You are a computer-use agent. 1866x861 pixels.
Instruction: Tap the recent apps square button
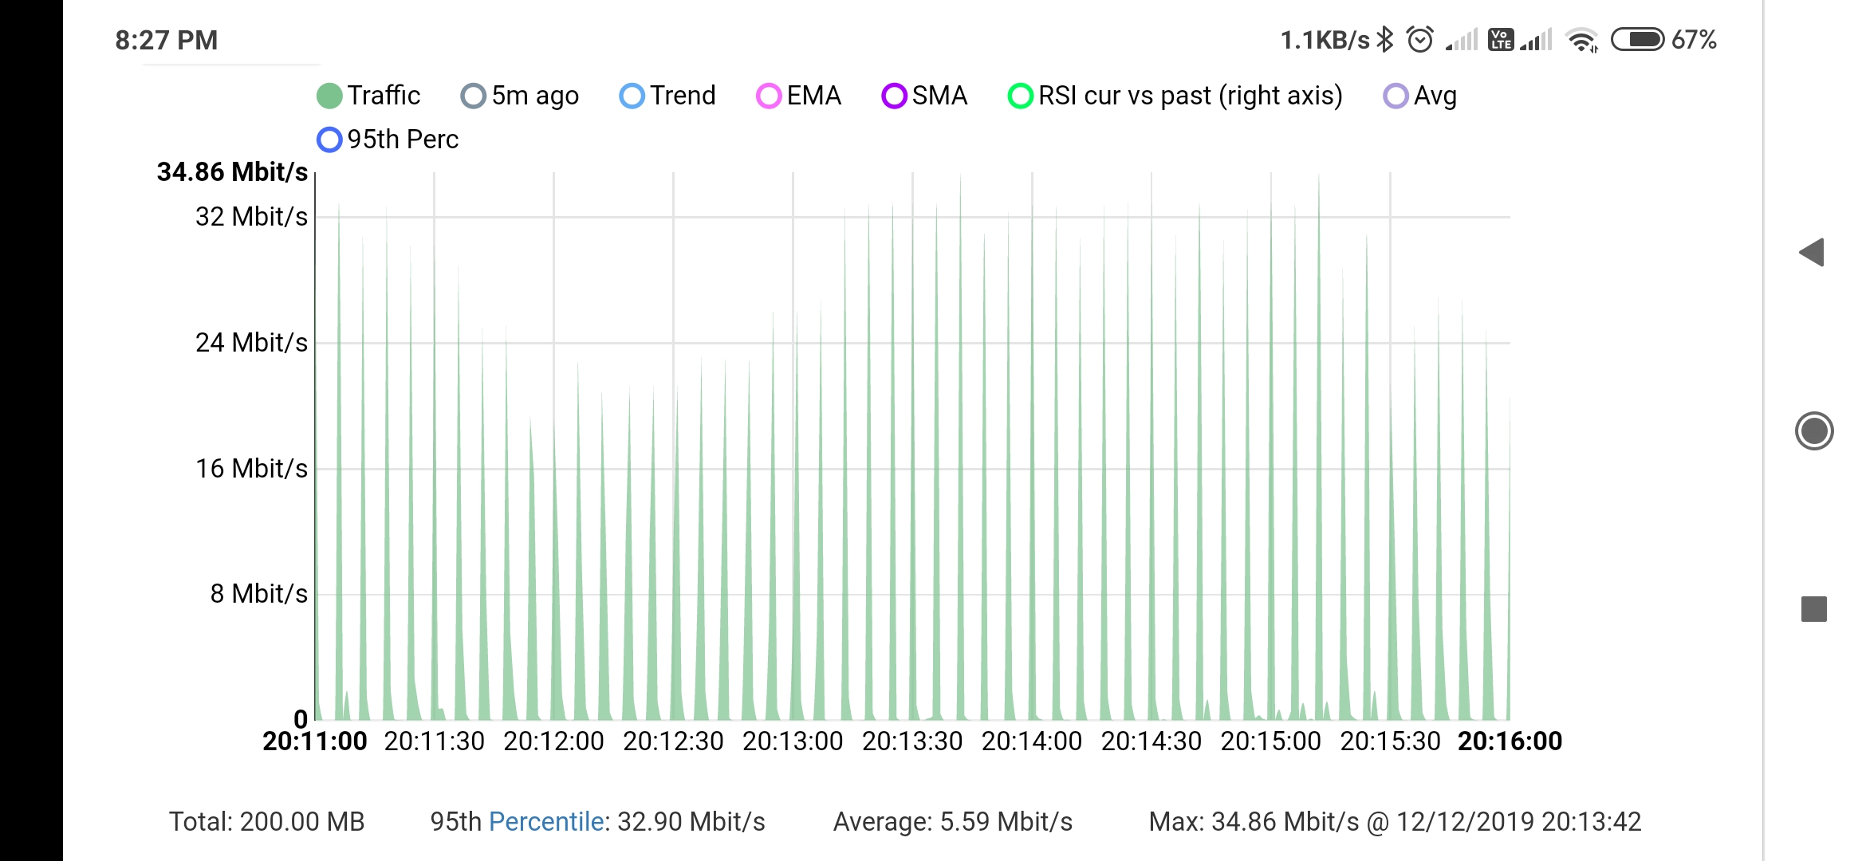pos(1814,609)
